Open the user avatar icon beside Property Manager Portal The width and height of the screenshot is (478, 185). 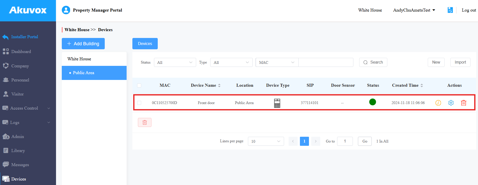(66, 10)
